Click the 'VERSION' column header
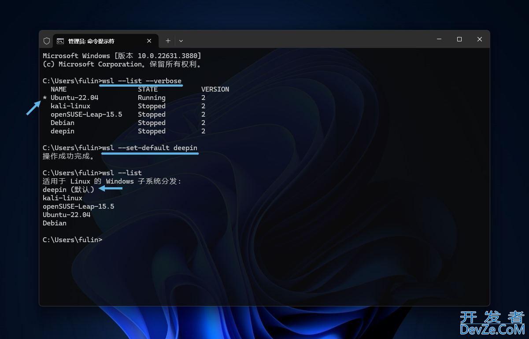 [215, 89]
